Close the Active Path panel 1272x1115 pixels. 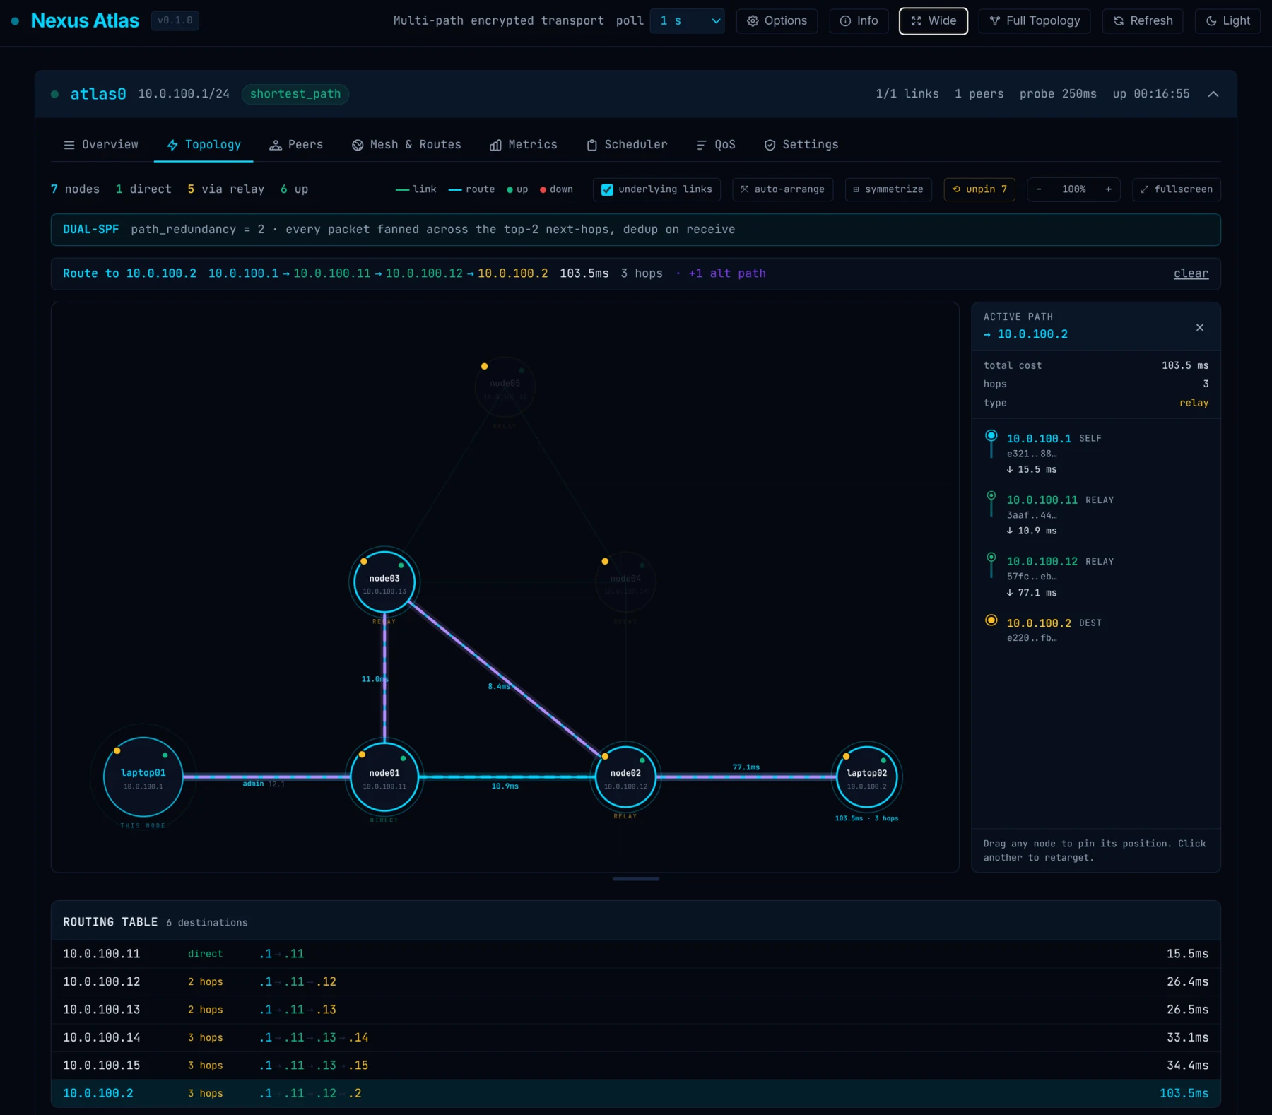pos(1200,327)
